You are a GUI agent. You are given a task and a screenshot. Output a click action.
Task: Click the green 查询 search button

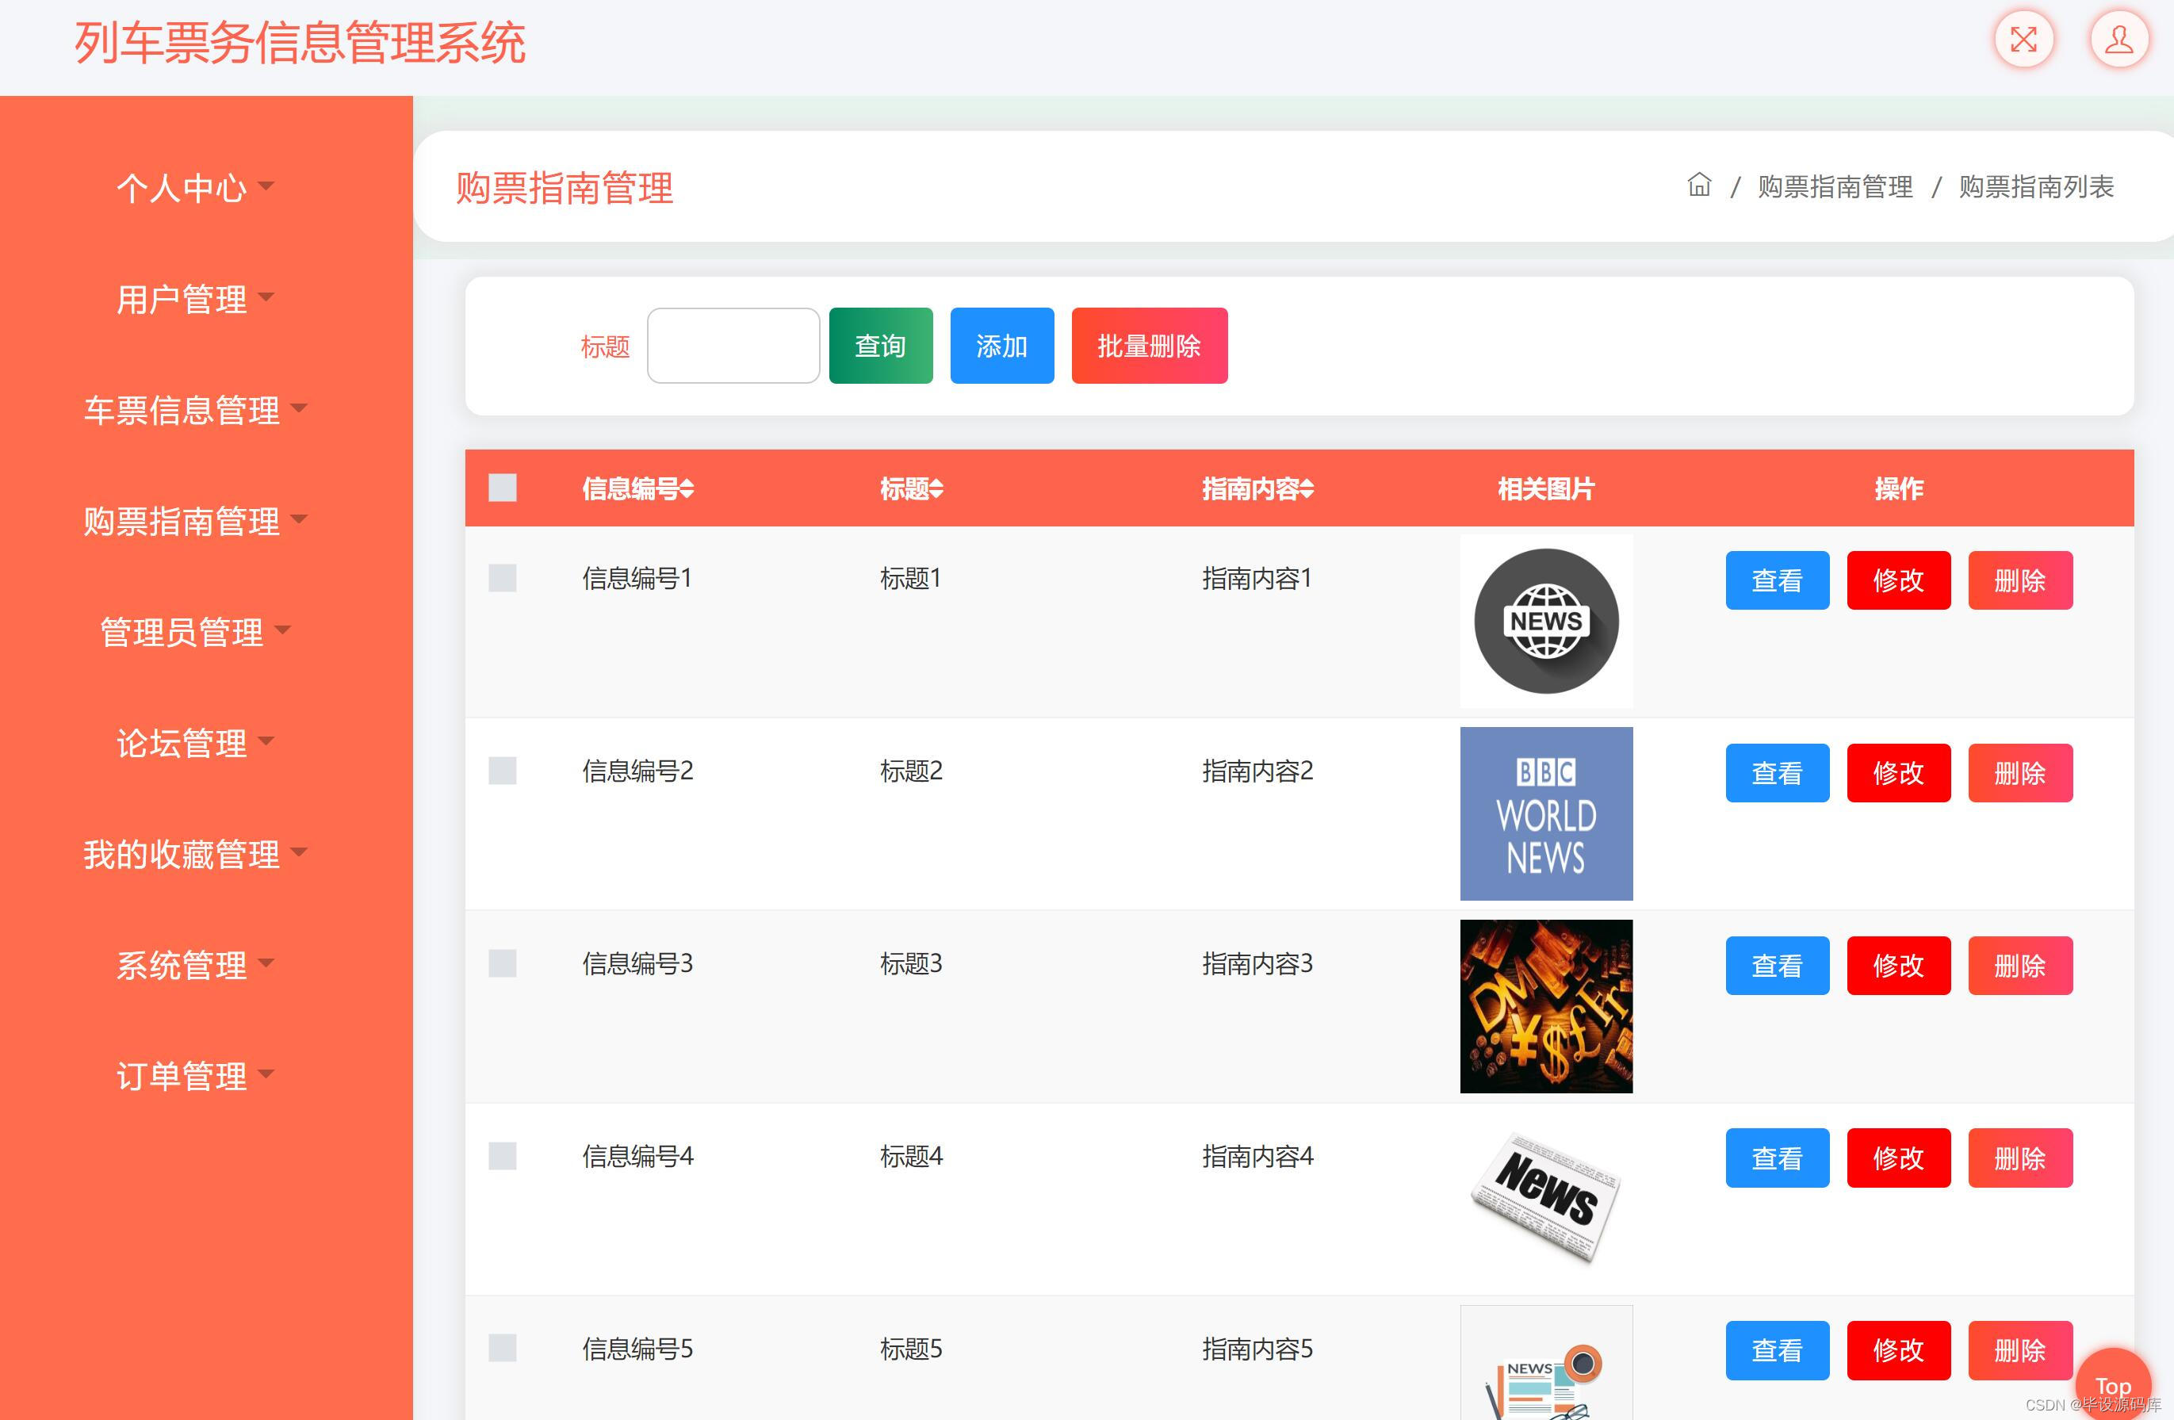point(879,345)
